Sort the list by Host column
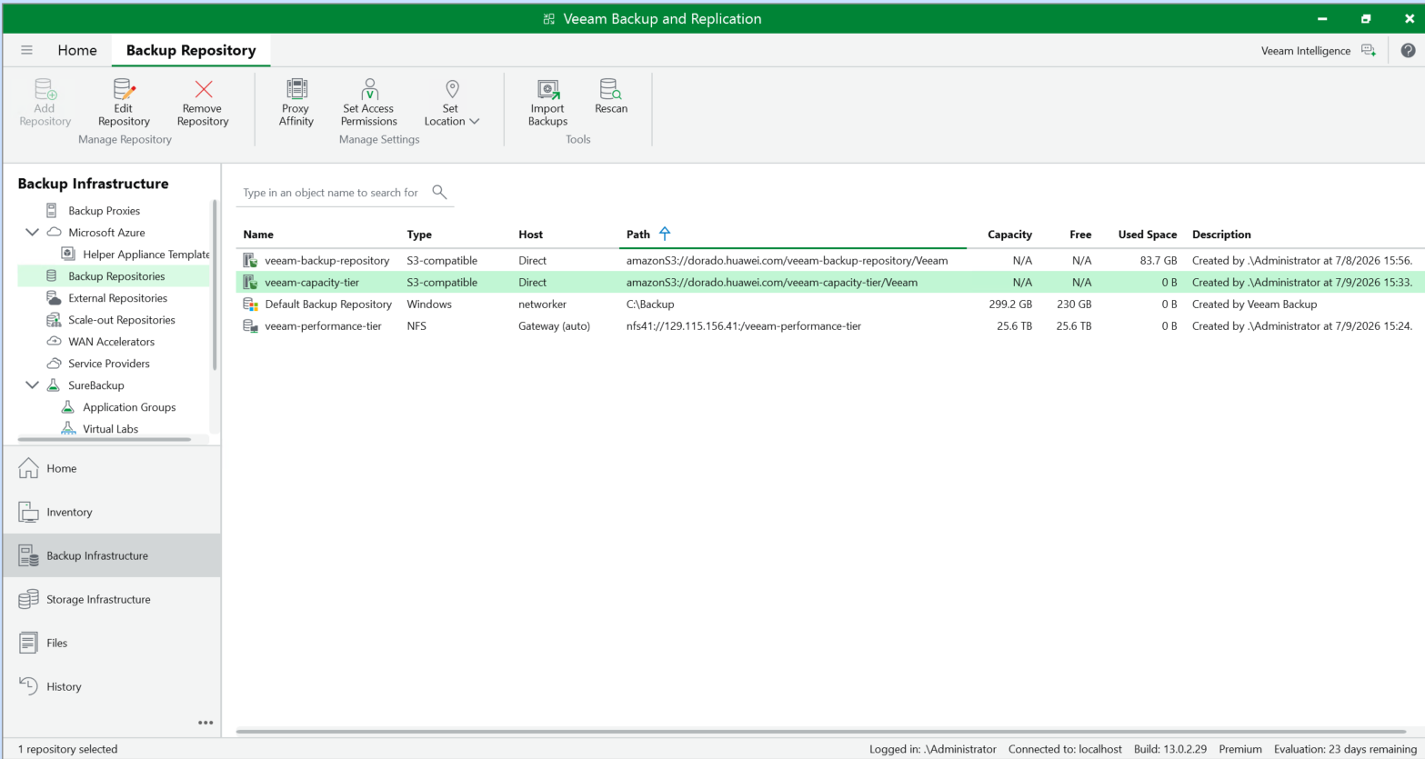 pos(530,235)
